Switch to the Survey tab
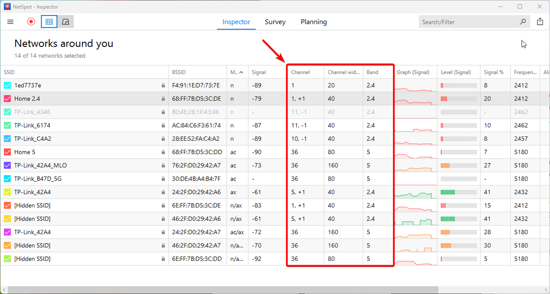This screenshot has height=294, width=550. point(275,22)
